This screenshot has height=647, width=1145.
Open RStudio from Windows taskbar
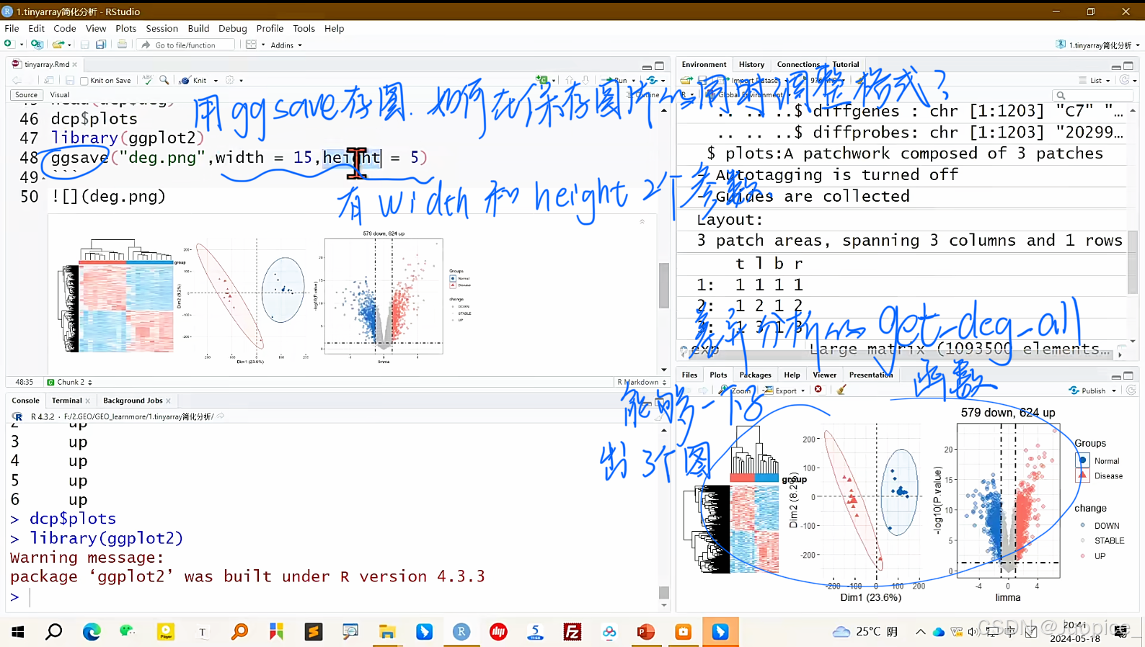click(461, 632)
